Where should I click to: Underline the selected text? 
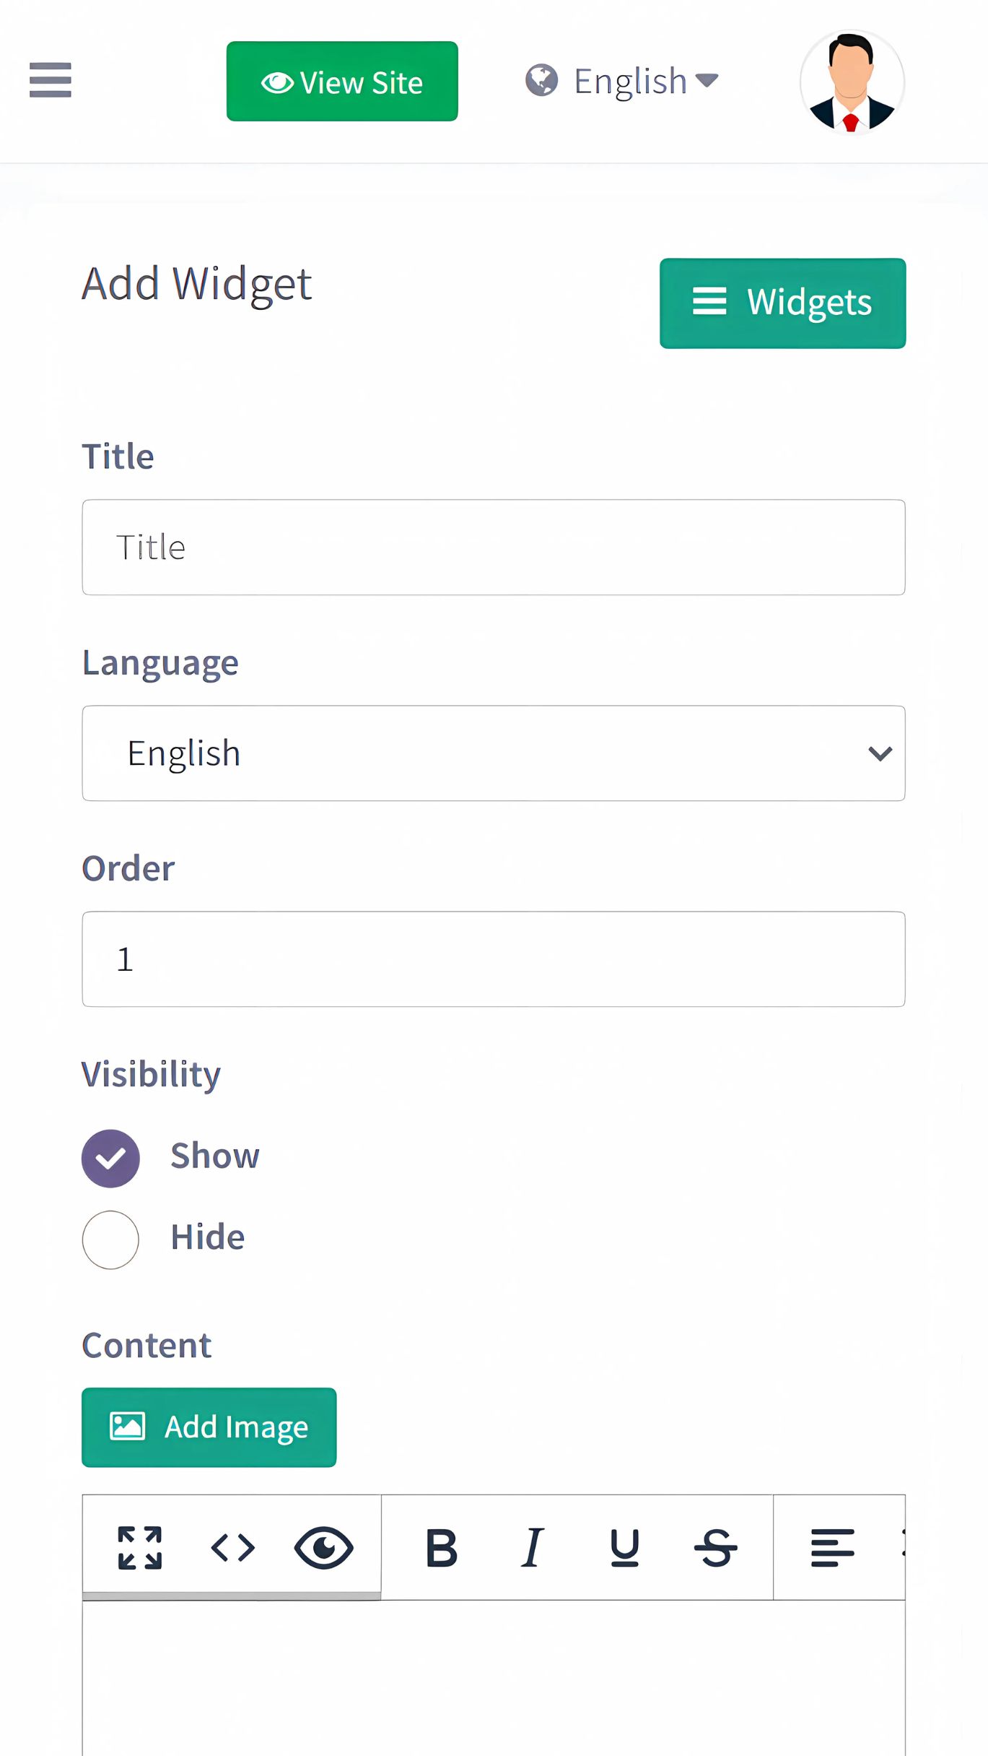pyautogui.click(x=624, y=1548)
